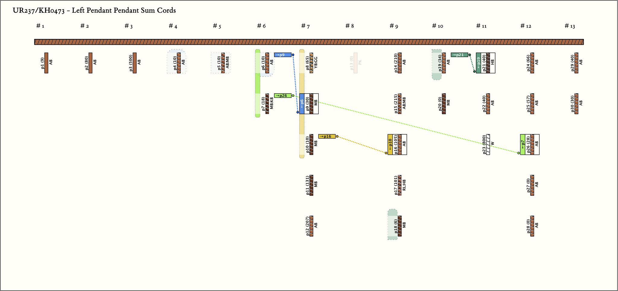Select the ←p7 green incoming marker

pyautogui.click(x=523, y=145)
